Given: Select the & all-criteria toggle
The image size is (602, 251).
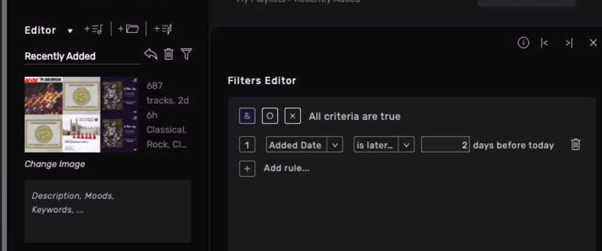Looking at the screenshot, I should [247, 116].
